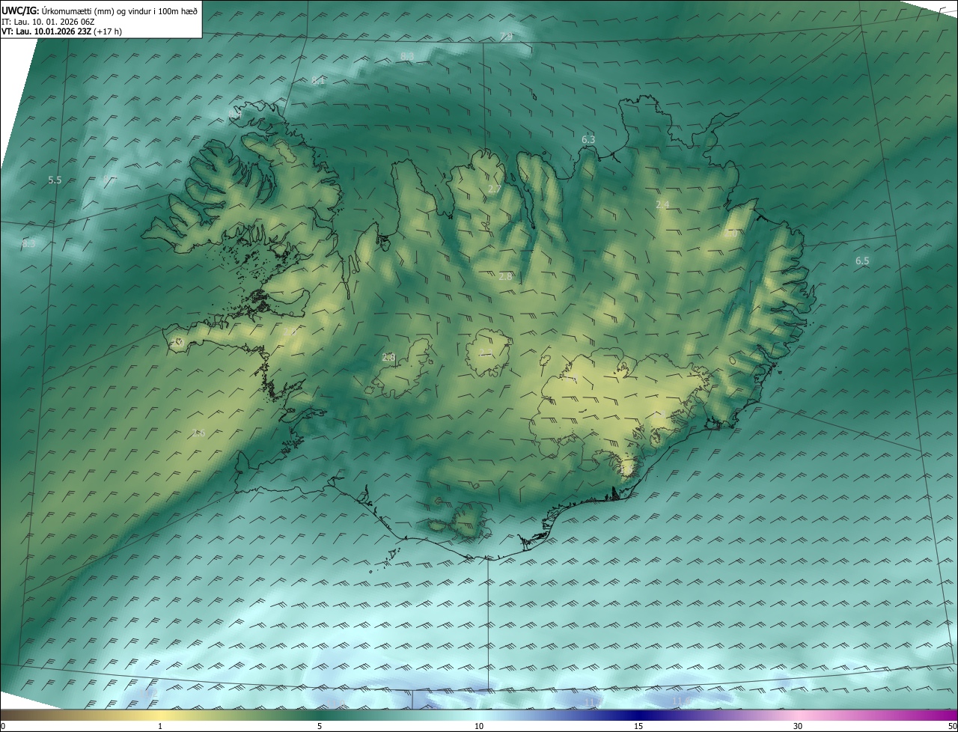958x732 pixels.
Task: Select the "Úrkomumætti (mm) og vindur í 100m hæð" title
Action: coord(120,10)
